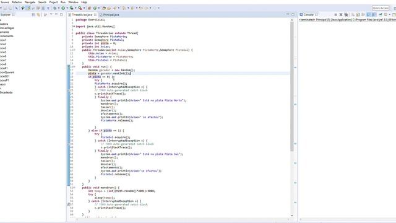Click the External Tools run icon

click(x=80, y=8)
